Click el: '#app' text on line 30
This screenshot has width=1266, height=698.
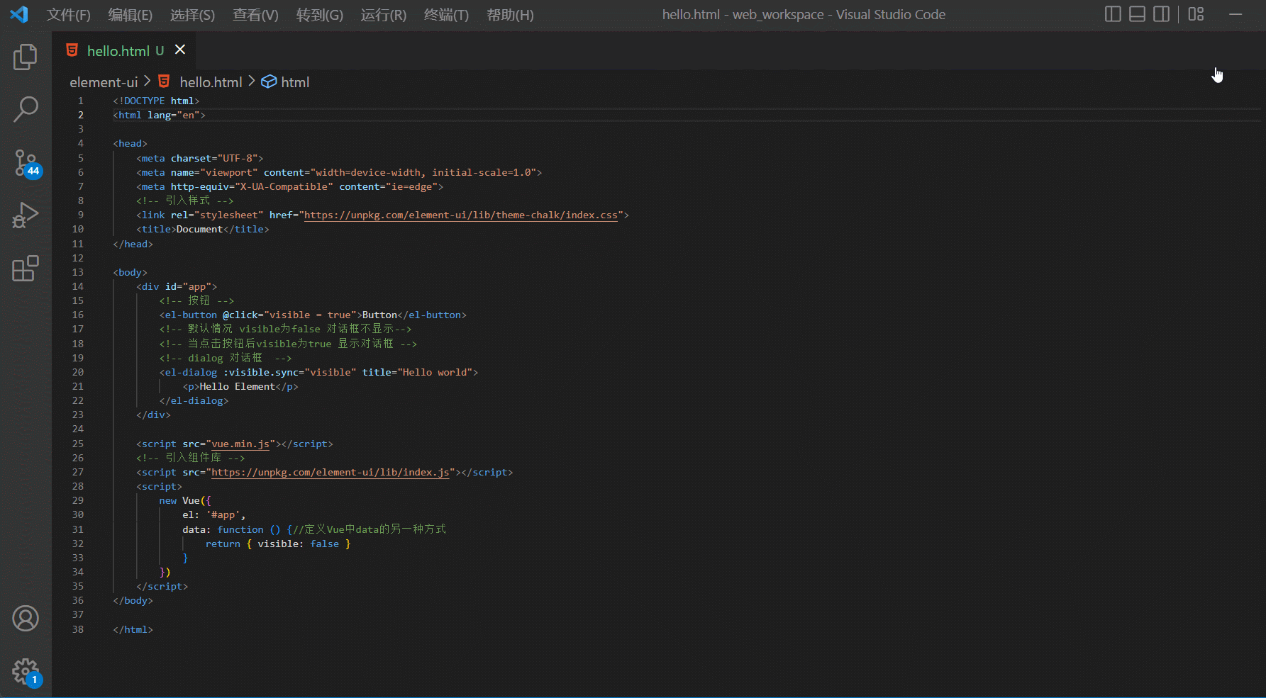point(213,515)
